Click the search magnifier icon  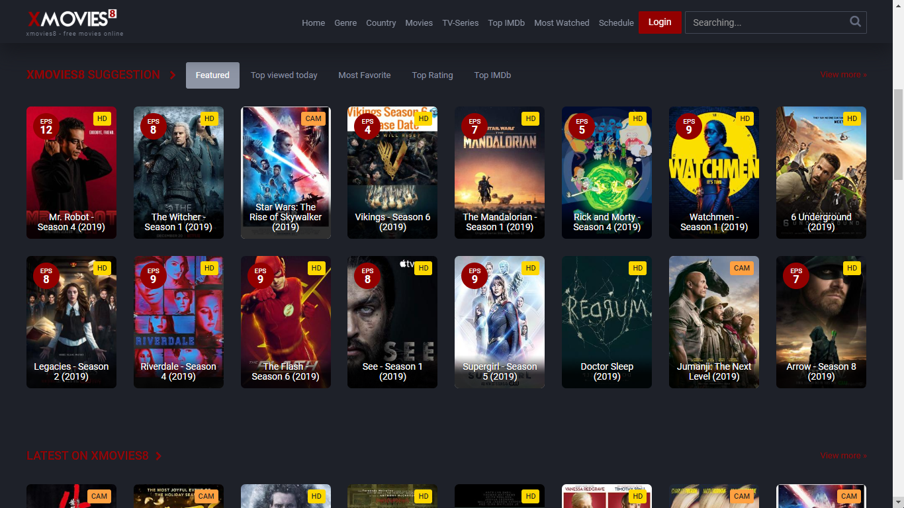point(855,22)
